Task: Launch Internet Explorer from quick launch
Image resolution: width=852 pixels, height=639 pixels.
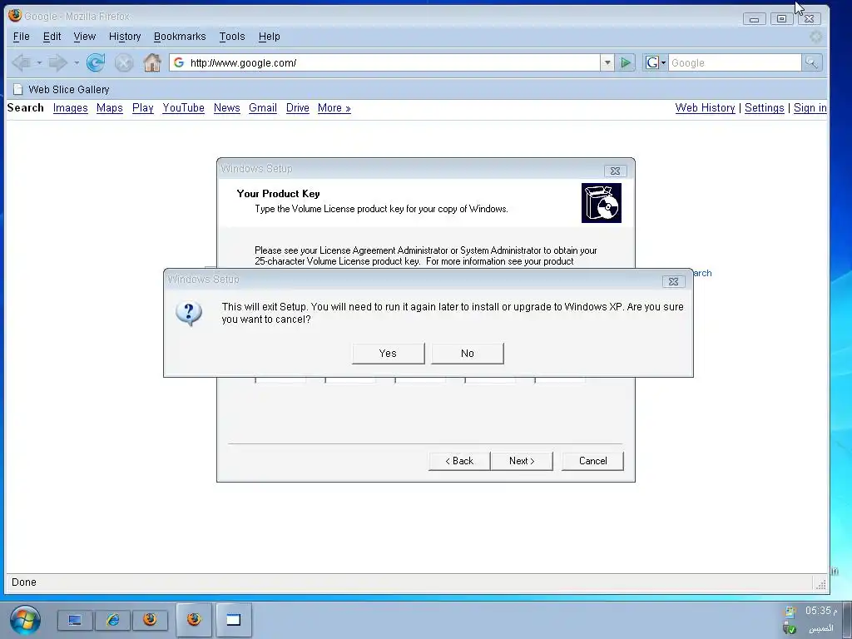Action: [x=112, y=620]
